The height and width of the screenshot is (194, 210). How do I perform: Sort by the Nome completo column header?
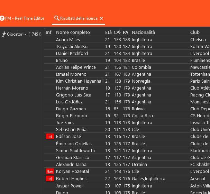pos(73,32)
